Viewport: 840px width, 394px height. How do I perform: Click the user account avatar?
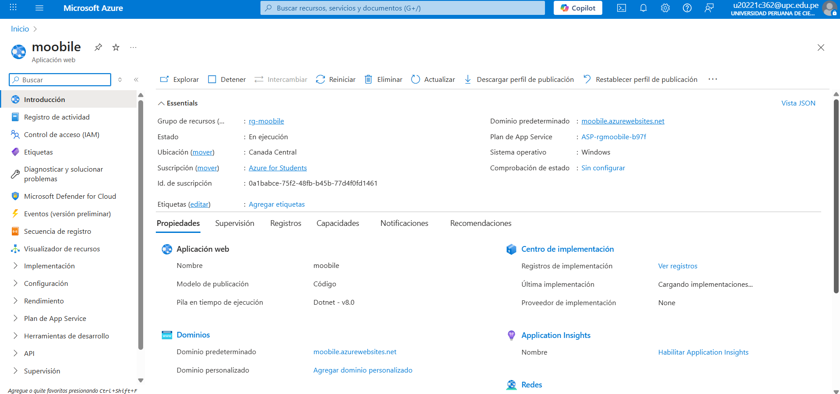pyautogui.click(x=829, y=8)
